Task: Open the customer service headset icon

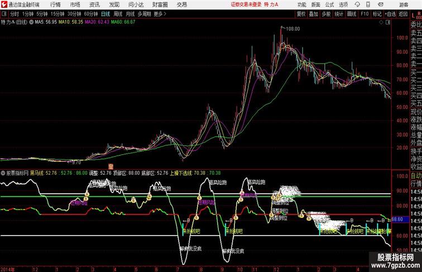Action: [357, 4]
